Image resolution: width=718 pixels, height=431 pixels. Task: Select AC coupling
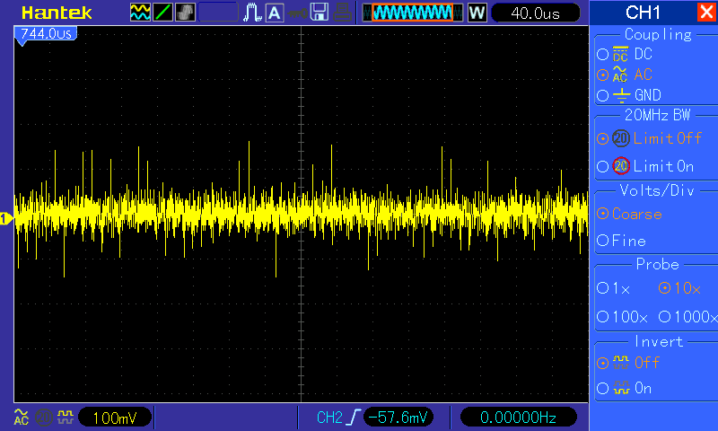(625, 75)
